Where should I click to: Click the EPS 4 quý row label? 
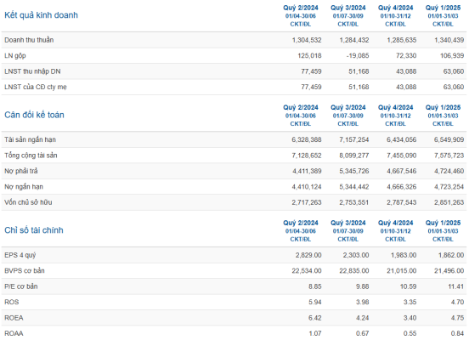(20, 255)
